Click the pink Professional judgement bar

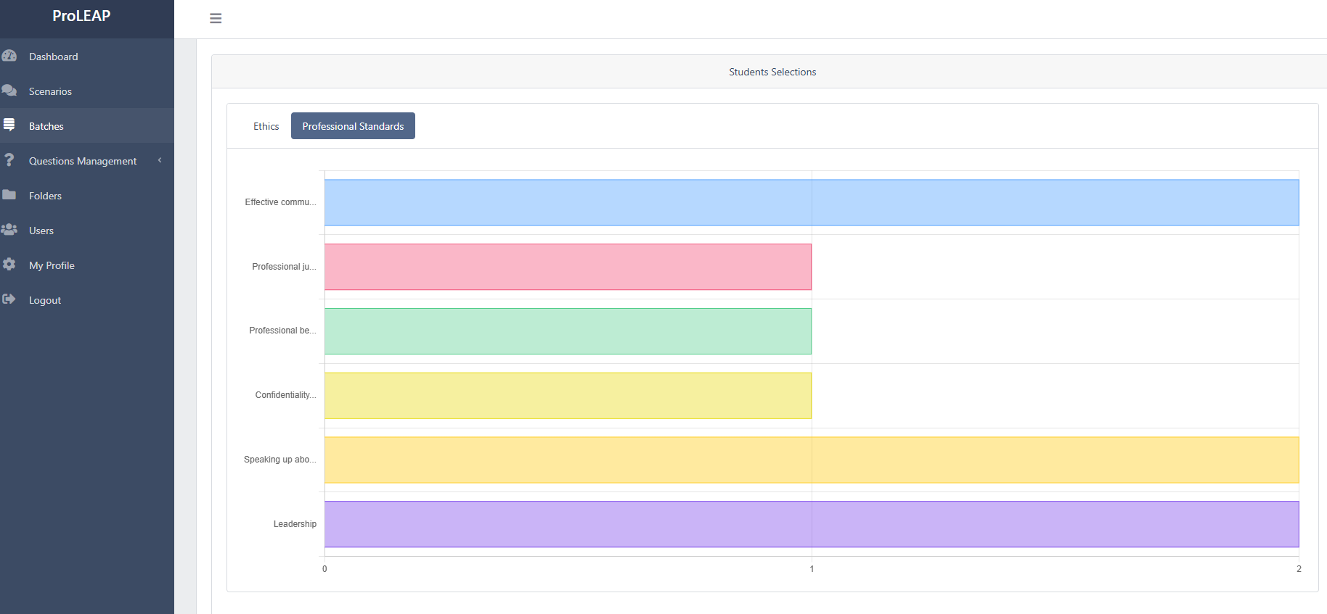point(568,267)
